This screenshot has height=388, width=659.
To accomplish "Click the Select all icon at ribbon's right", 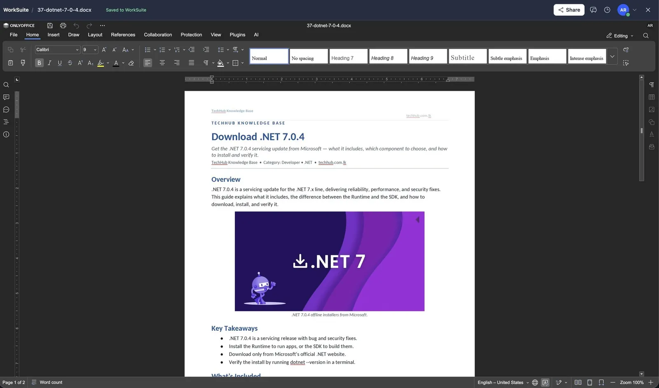I will (626, 63).
